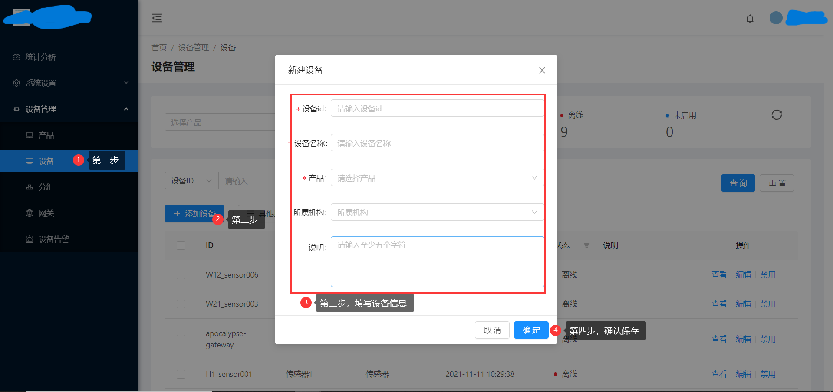Click the 系统设置 gear icon
This screenshot has height=392, width=833.
(x=16, y=83)
